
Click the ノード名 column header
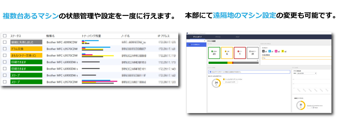point(125,36)
